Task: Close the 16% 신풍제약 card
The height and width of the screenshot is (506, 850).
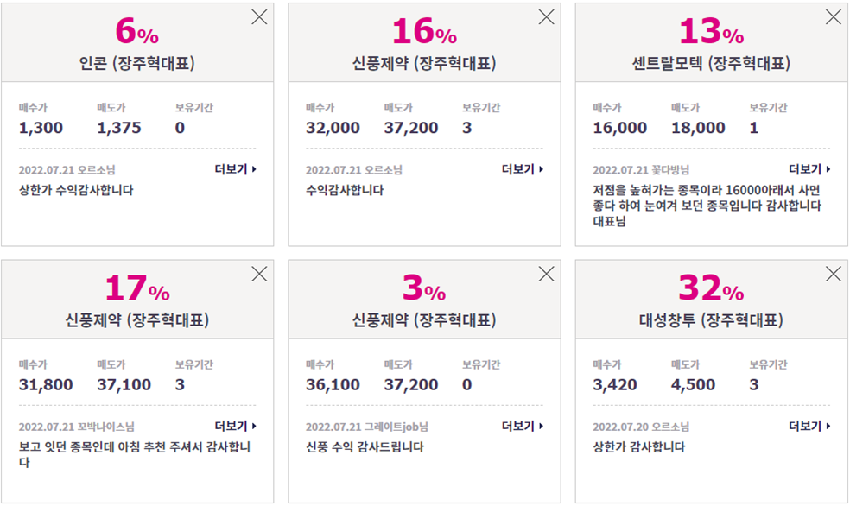Action: click(547, 17)
